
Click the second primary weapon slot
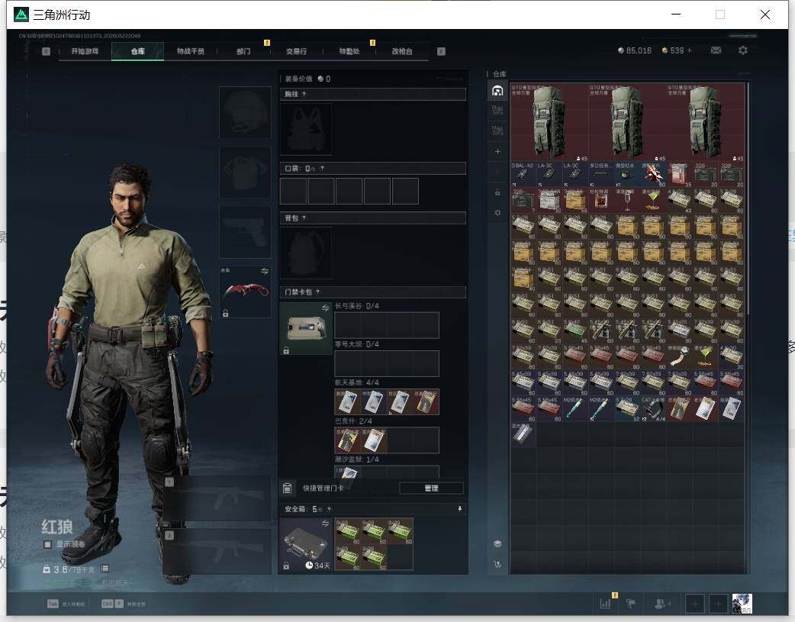(x=217, y=552)
